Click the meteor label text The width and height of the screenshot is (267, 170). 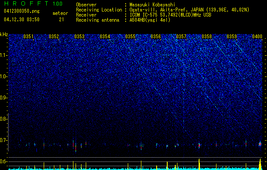pyautogui.click(x=60, y=13)
